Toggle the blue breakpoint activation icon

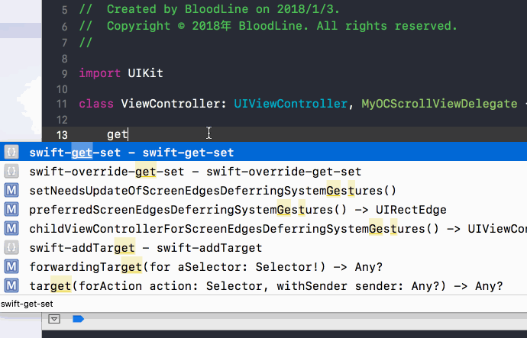point(79,319)
